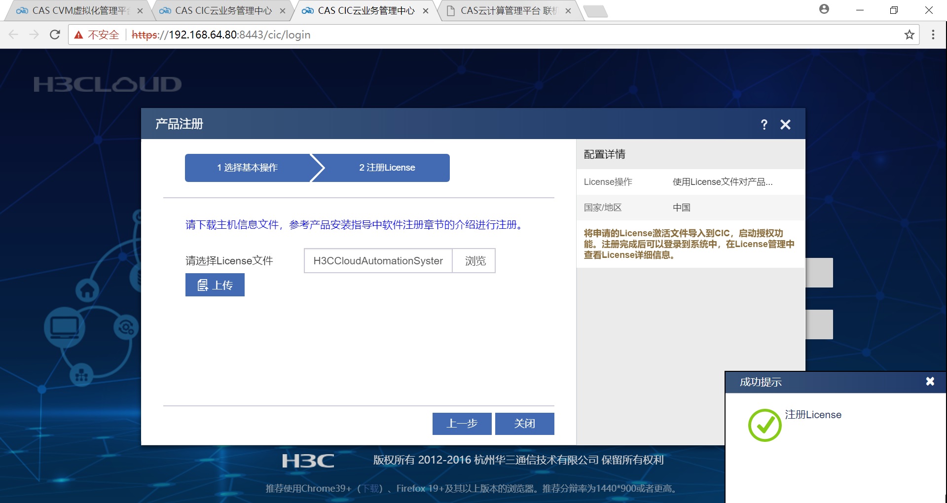Screen dimensions: 947x503
Task: Open the Chrome three-dot menu
Action: (x=933, y=35)
